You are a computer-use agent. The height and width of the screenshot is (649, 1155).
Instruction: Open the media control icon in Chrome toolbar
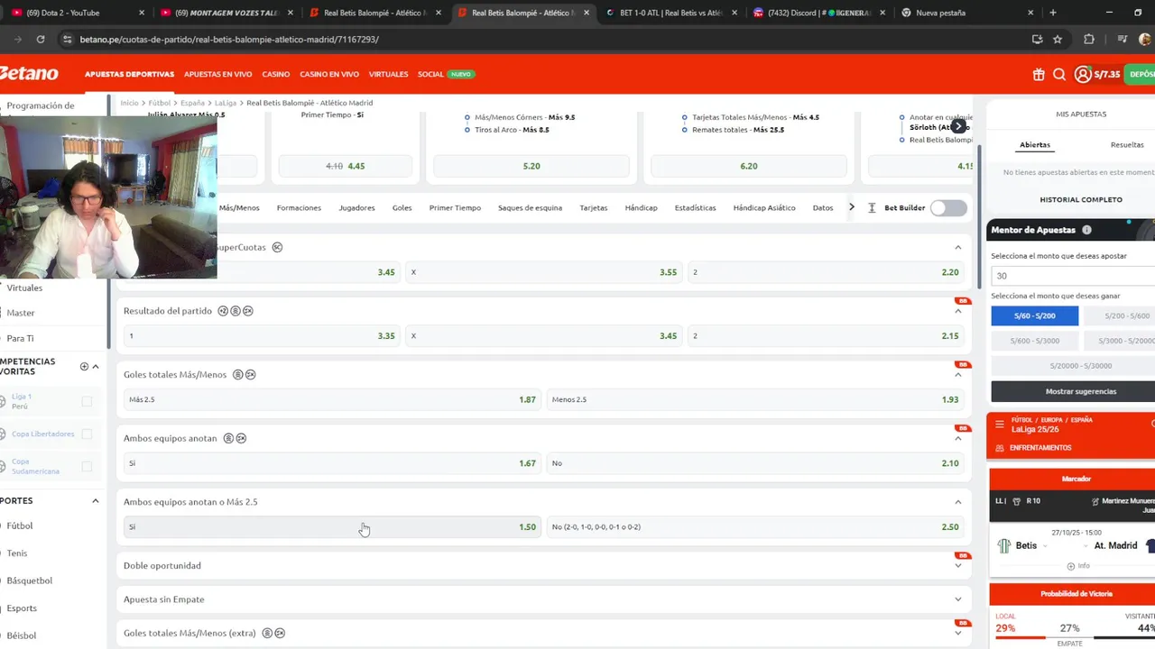pyautogui.click(x=1122, y=40)
